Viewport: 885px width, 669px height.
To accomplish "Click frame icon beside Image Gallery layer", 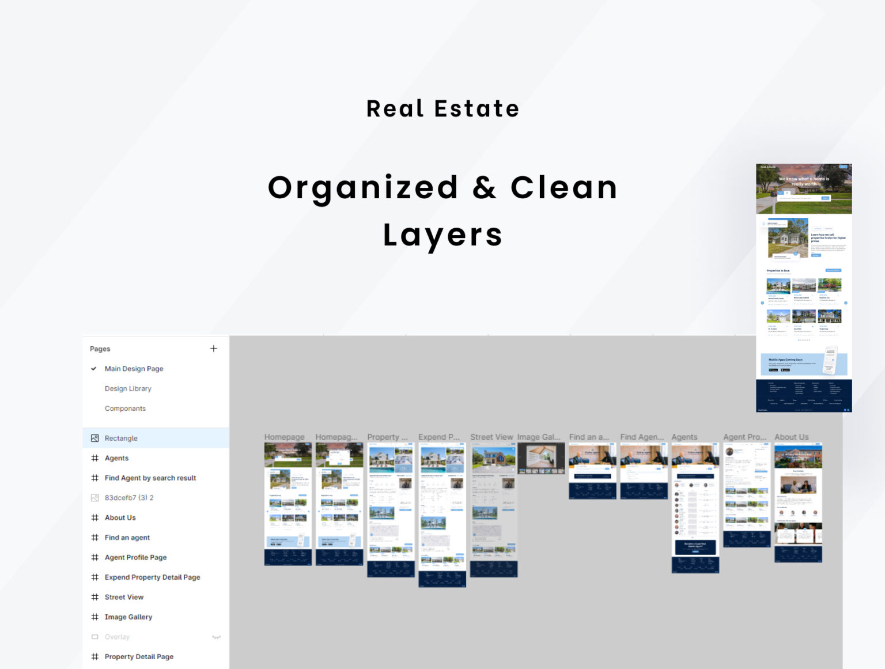I will 95,617.
